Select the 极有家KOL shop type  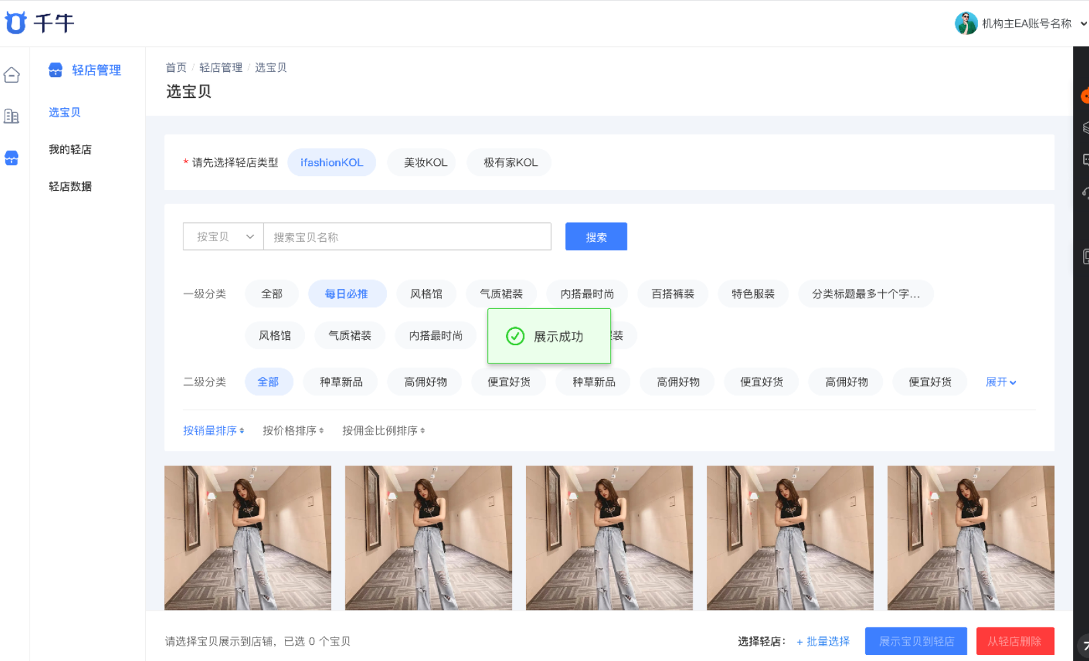coord(511,163)
